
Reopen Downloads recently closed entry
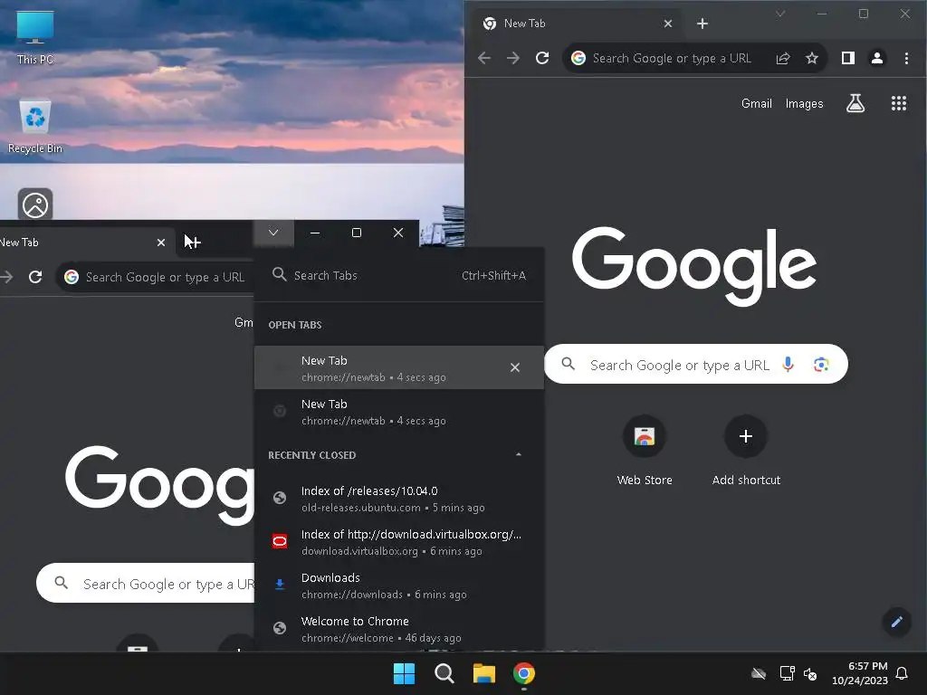click(399, 586)
